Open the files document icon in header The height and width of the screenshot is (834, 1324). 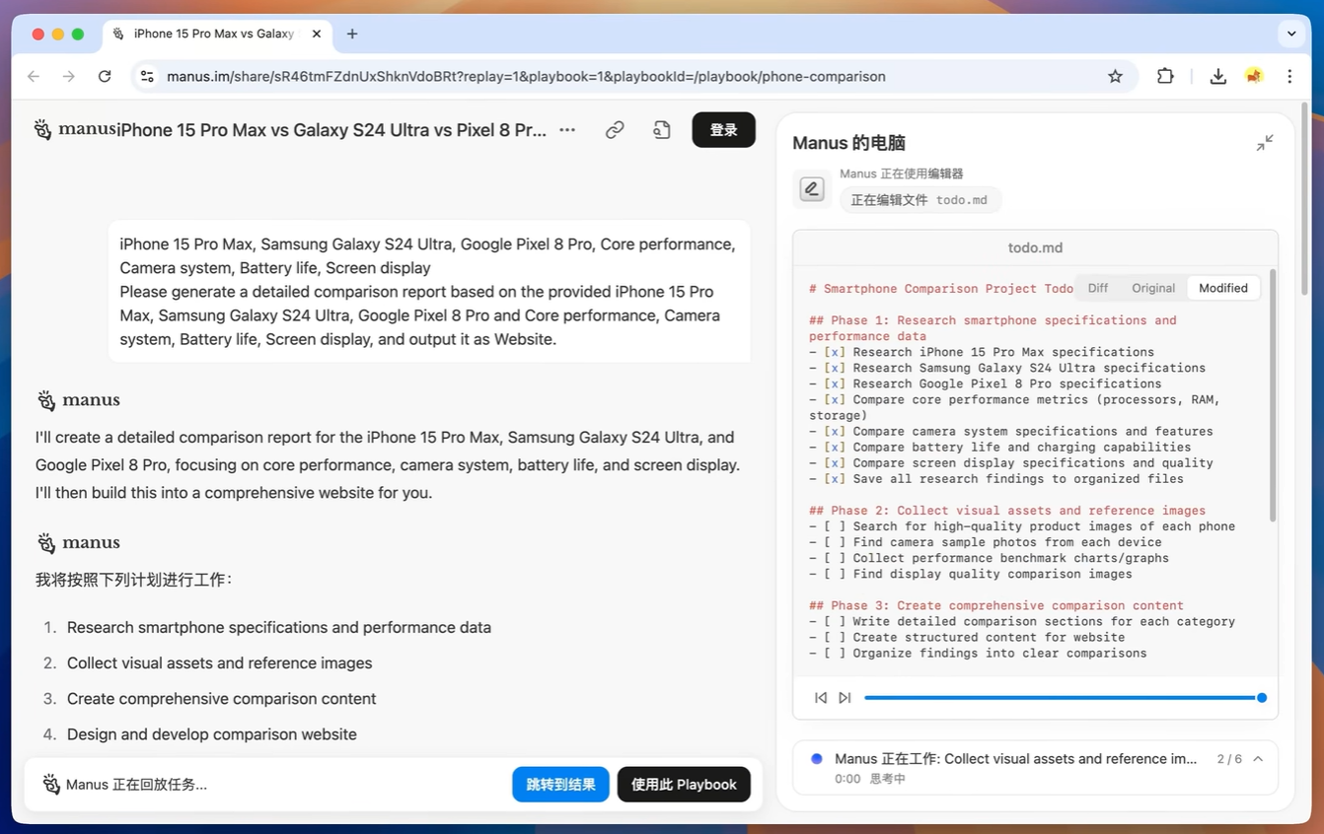pyautogui.click(x=662, y=129)
